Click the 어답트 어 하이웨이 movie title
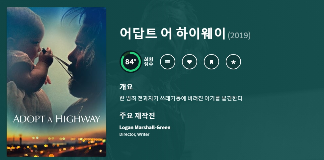The image size is (324, 160). 172,34
